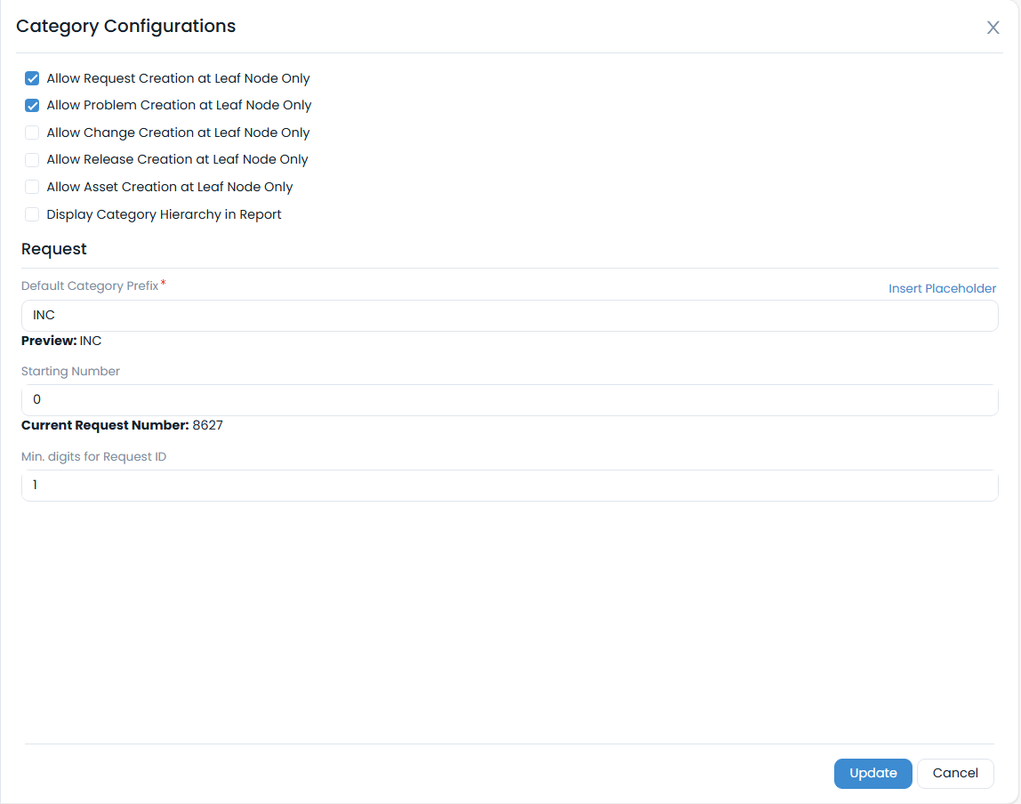Screen dimensions: 1021x804
Task: Click the Update button
Action: pyautogui.click(x=872, y=773)
